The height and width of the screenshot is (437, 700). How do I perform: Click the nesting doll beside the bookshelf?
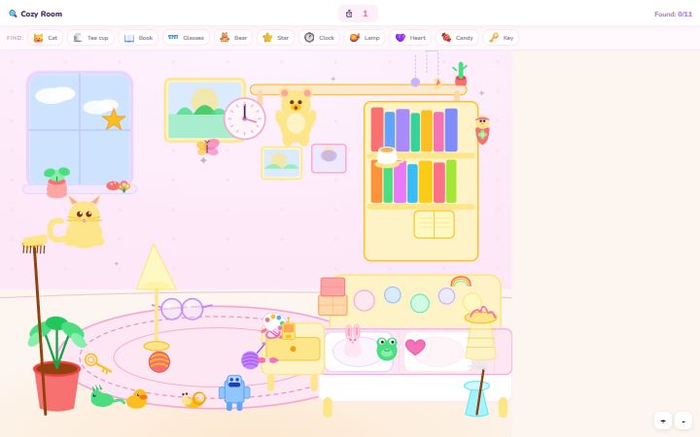pyautogui.click(x=482, y=130)
